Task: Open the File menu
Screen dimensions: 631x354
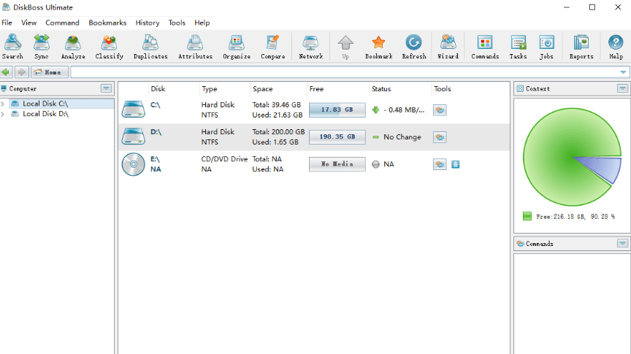Action: (7, 23)
